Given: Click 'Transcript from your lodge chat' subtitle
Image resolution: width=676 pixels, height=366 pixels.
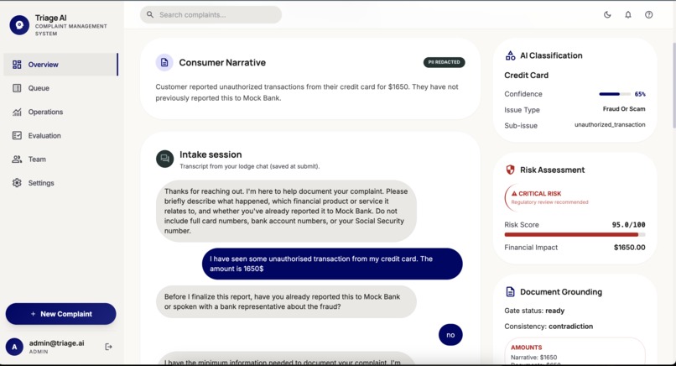Looking at the screenshot, I should tap(250, 166).
